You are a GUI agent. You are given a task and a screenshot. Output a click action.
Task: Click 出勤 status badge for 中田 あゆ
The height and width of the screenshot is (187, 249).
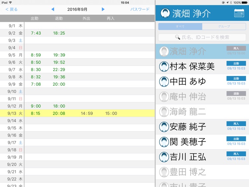click(x=236, y=78)
